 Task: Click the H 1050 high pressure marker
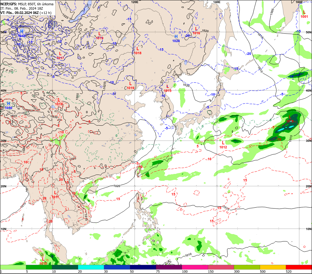pos(8,106)
